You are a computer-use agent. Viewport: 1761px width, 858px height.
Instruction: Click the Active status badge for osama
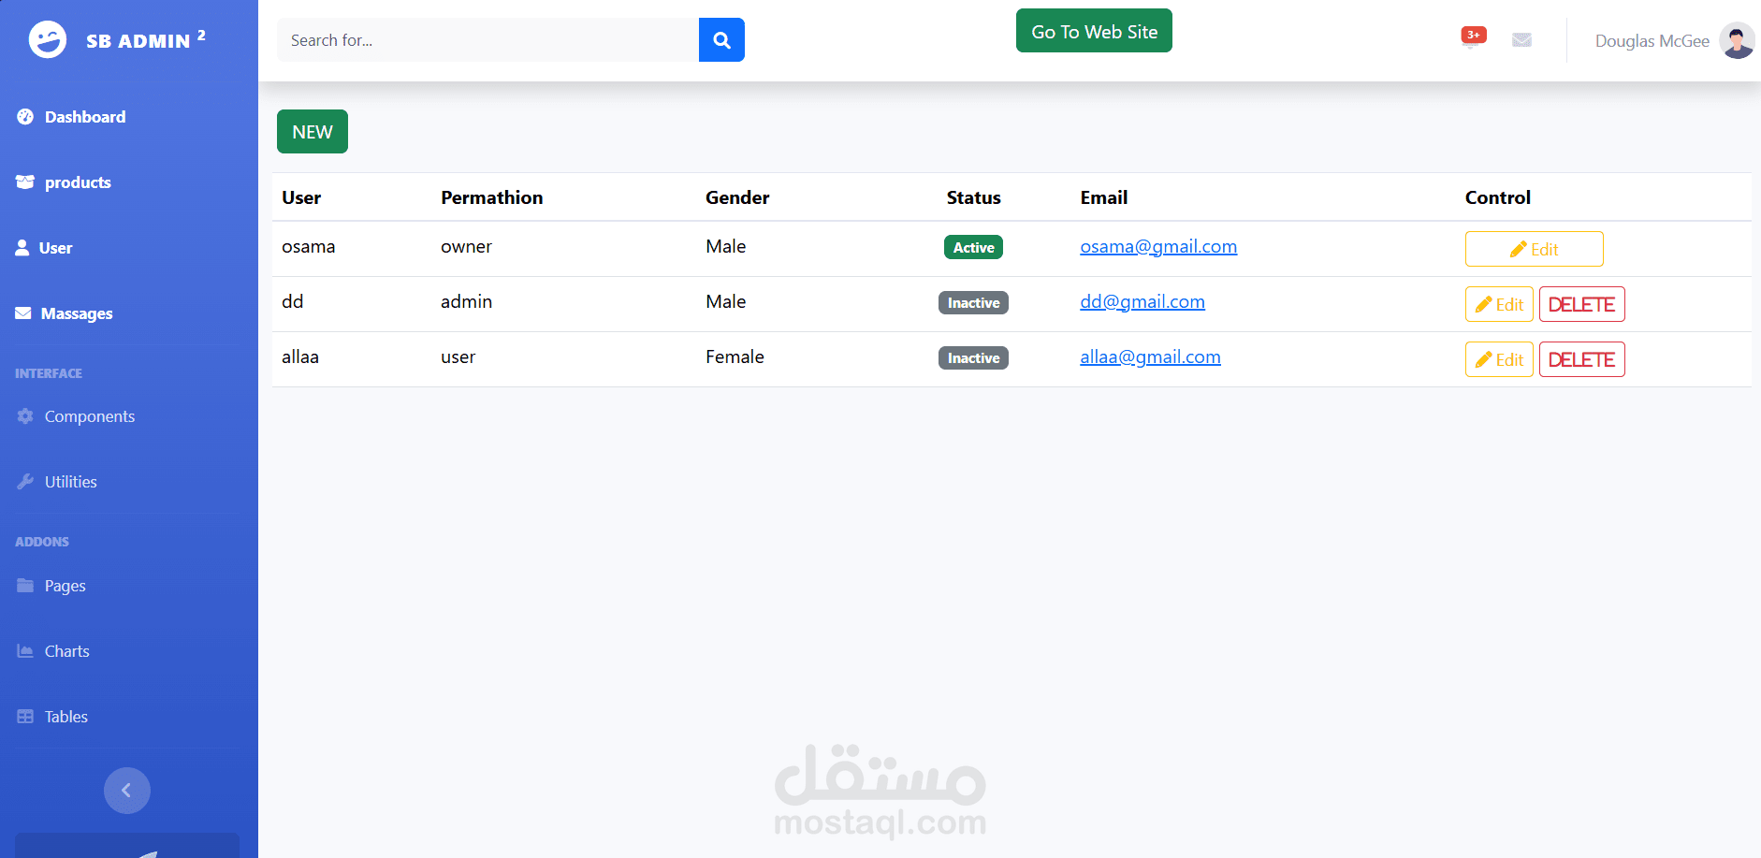pos(973,247)
